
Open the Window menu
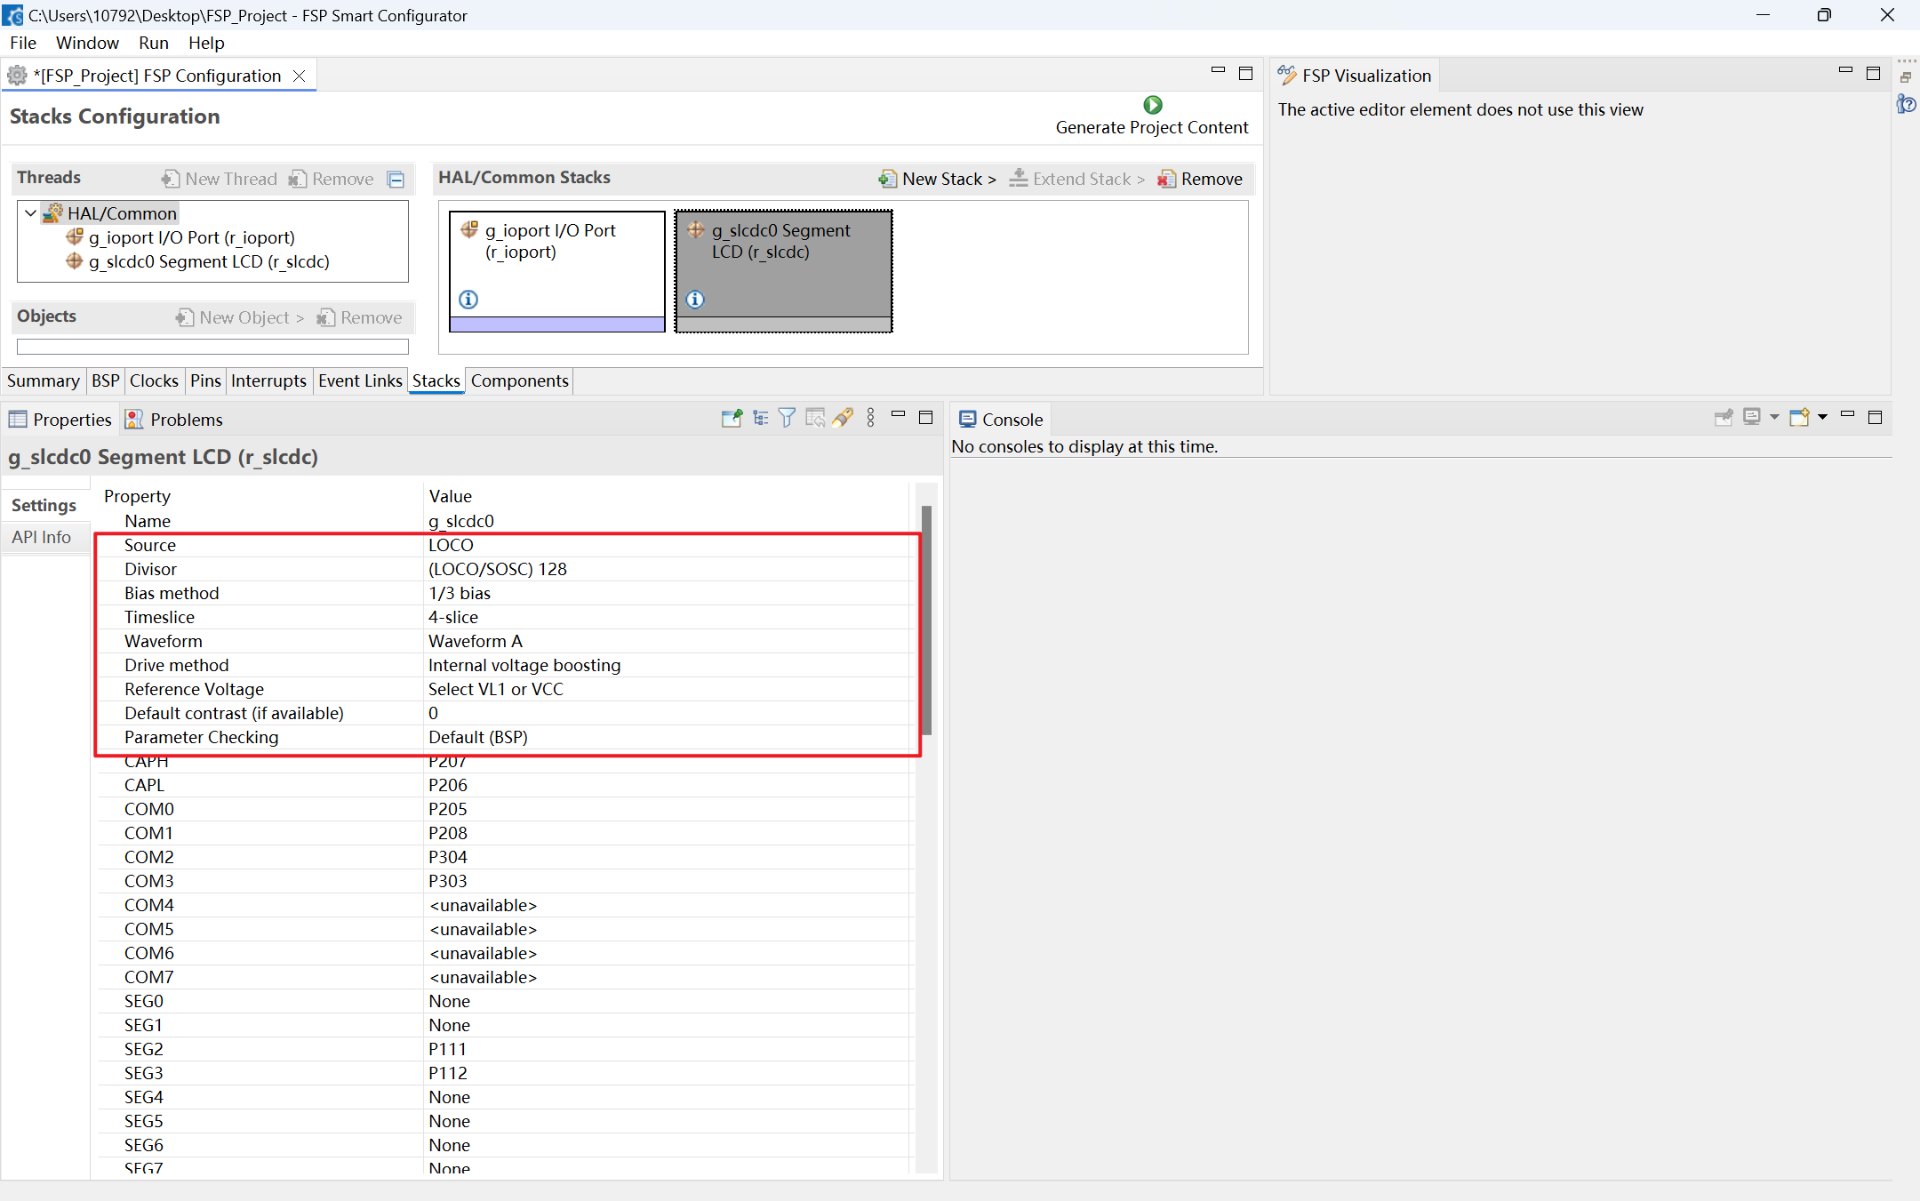(x=87, y=43)
